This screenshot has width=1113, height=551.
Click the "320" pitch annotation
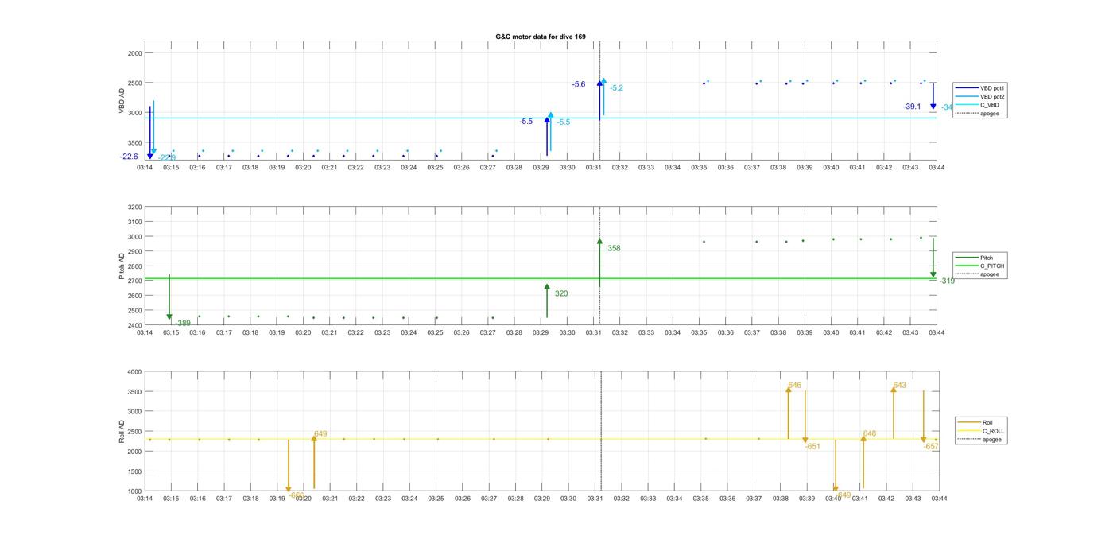pos(561,293)
